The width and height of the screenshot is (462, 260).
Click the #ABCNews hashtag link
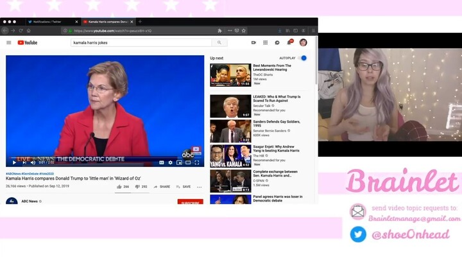pyautogui.click(x=13, y=174)
